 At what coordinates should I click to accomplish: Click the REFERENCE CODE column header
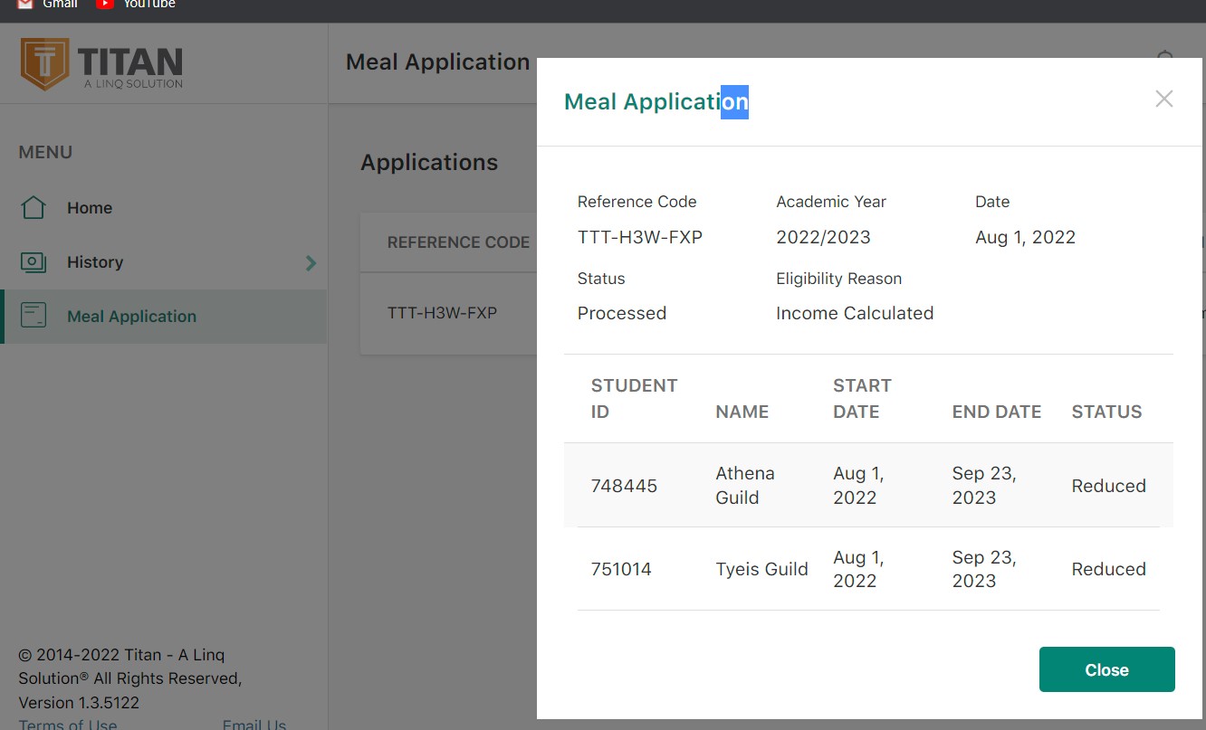tap(458, 242)
